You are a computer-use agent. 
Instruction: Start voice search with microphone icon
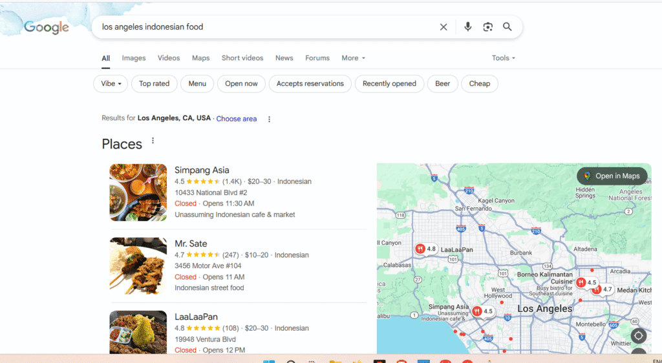(468, 27)
